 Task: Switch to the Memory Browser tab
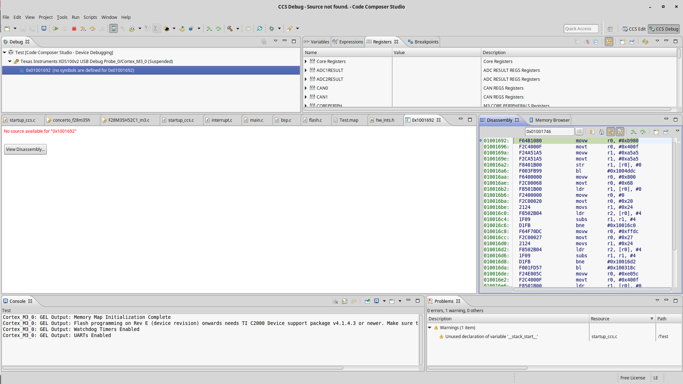[x=549, y=120]
